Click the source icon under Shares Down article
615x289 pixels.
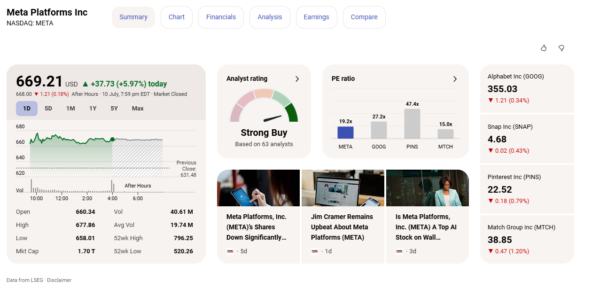[230, 251]
